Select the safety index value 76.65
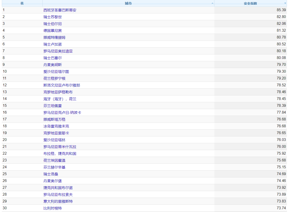289x212 pixels. (281, 133)
